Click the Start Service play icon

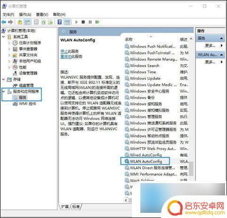click(76, 22)
